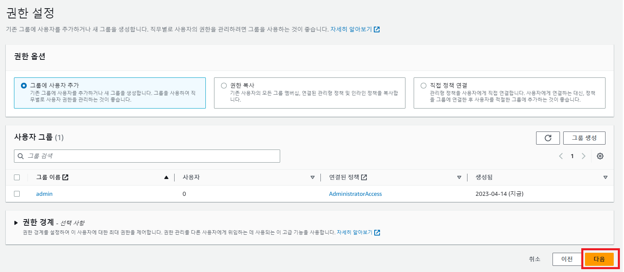
Task: Sort by 연결된 정책 column arrow
Action: (459, 177)
